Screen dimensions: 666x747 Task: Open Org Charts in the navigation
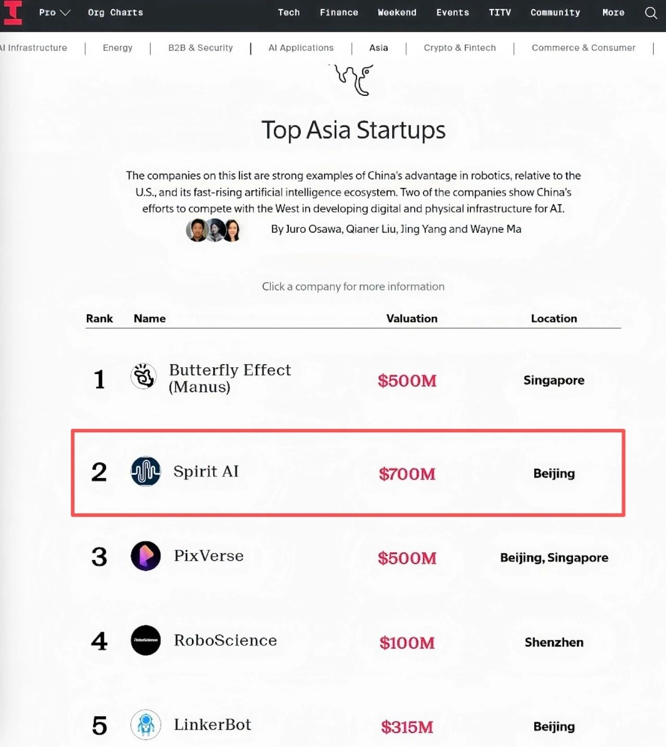(x=116, y=12)
